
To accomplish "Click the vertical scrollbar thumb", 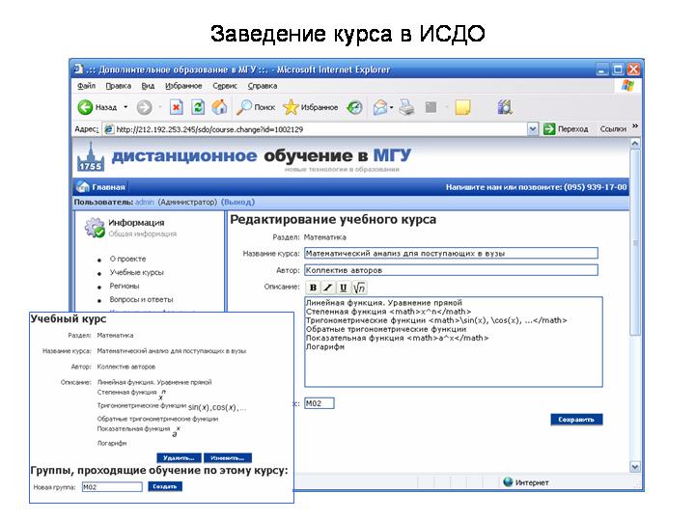I will coord(635,243).
